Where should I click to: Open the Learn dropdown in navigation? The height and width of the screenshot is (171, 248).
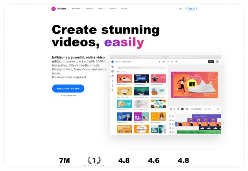101,9
